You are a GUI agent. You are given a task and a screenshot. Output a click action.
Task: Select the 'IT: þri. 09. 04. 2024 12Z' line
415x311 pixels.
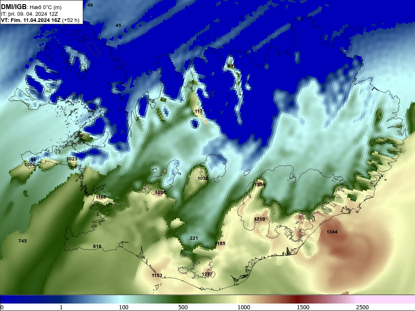[29, 14]
